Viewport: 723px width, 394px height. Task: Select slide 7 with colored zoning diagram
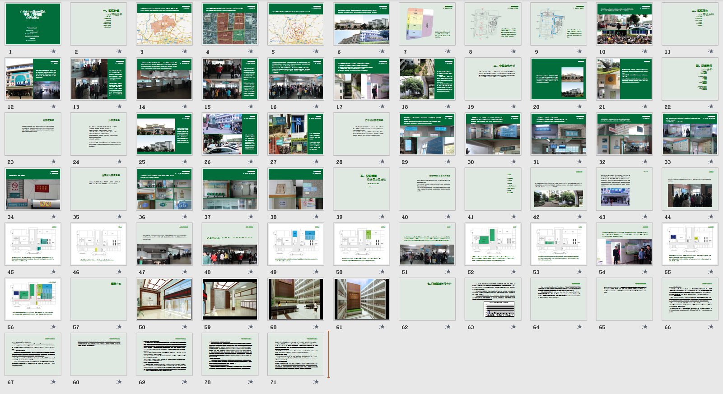click(x=427, y=23)
